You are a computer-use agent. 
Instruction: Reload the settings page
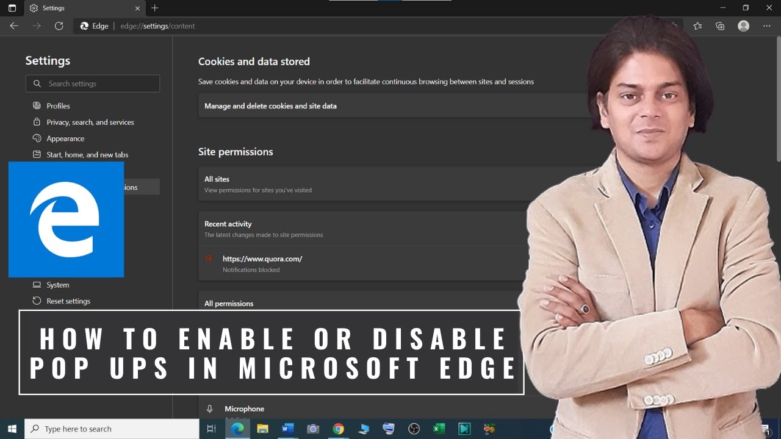click(x=59, y=26)
